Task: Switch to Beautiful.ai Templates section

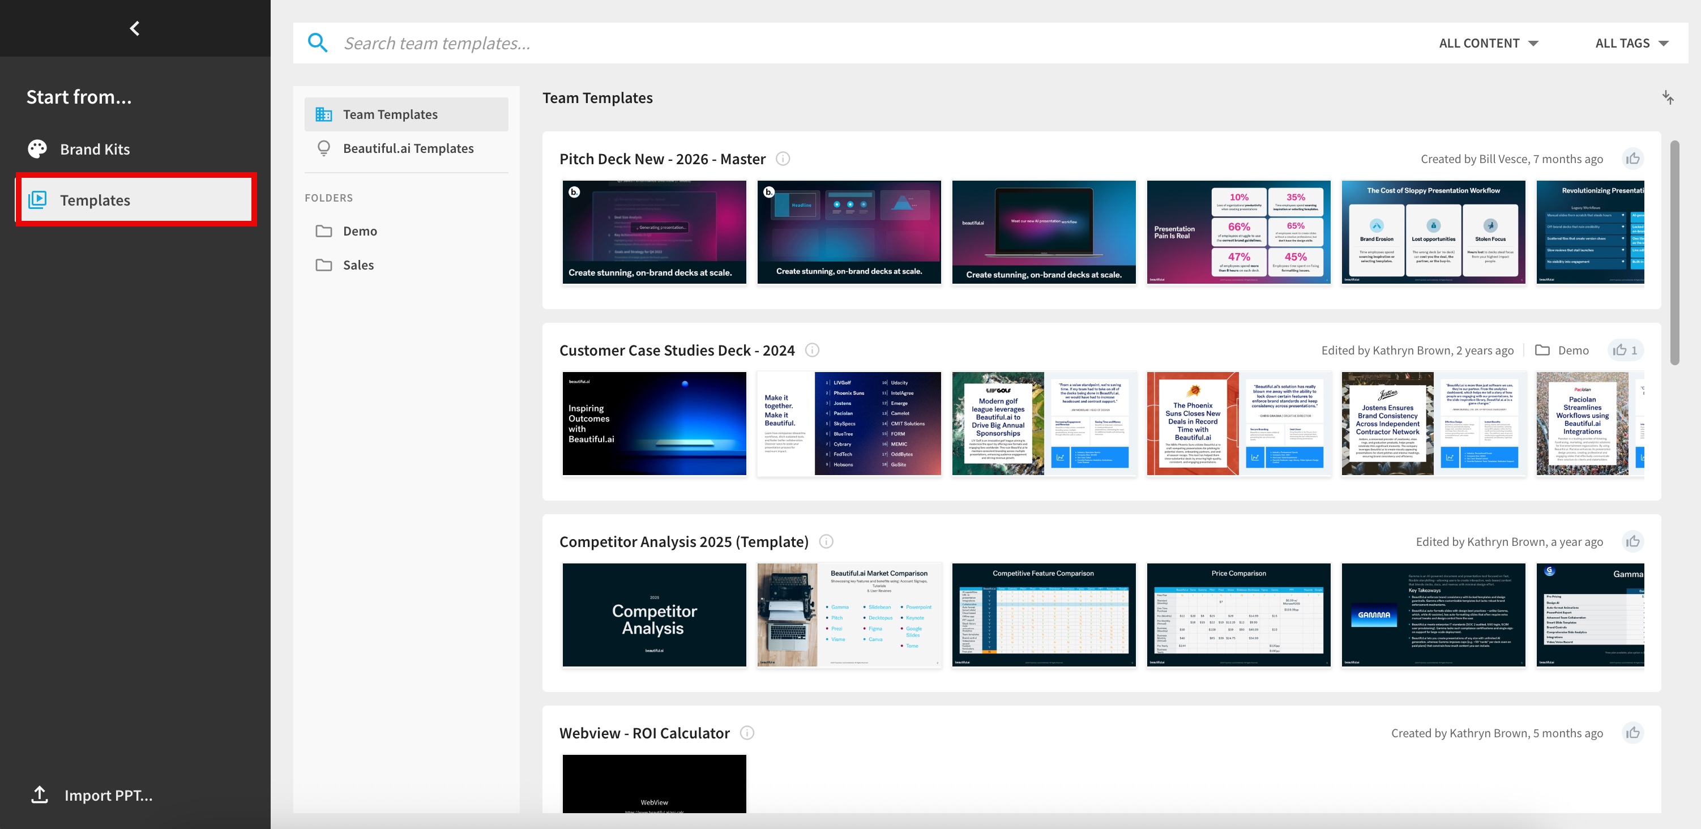Action: 406,148
